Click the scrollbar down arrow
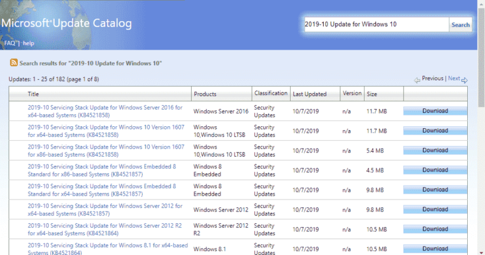 coord(481,252)
